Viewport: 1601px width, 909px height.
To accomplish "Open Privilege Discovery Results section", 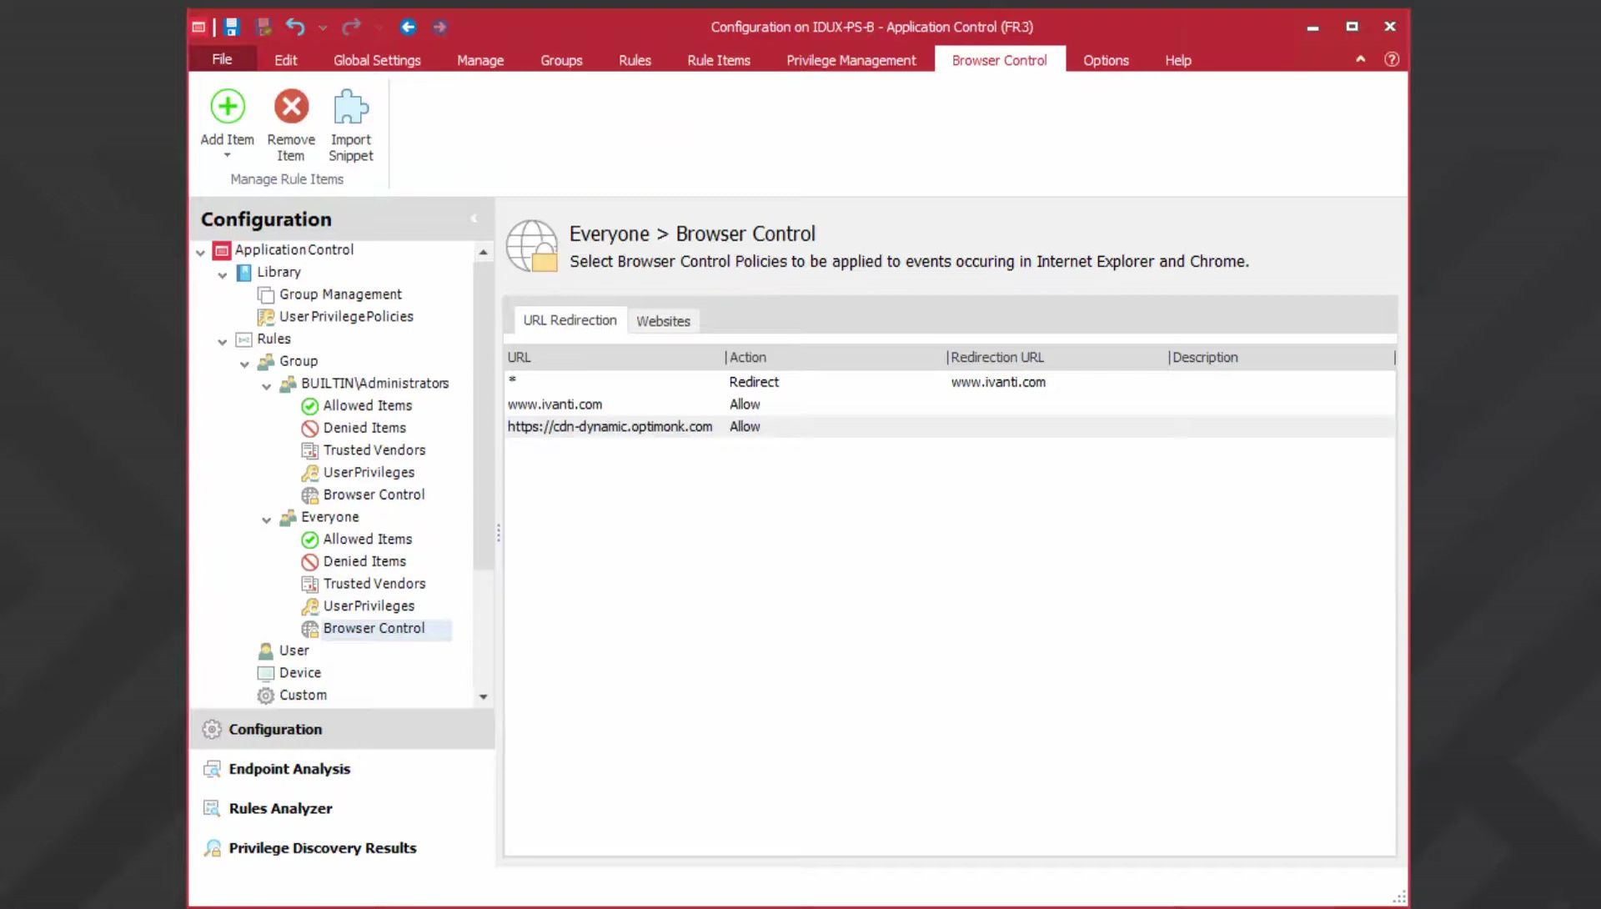I will 342,848.
